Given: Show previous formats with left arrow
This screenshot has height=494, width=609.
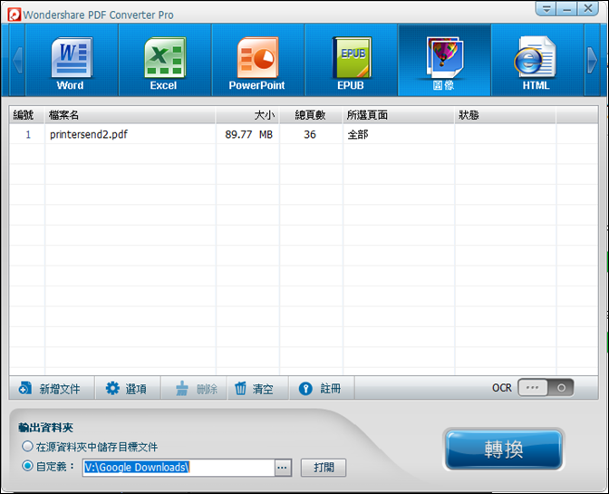Looking at the screenshot, I should pyautogui.click(x=17, y=60).
